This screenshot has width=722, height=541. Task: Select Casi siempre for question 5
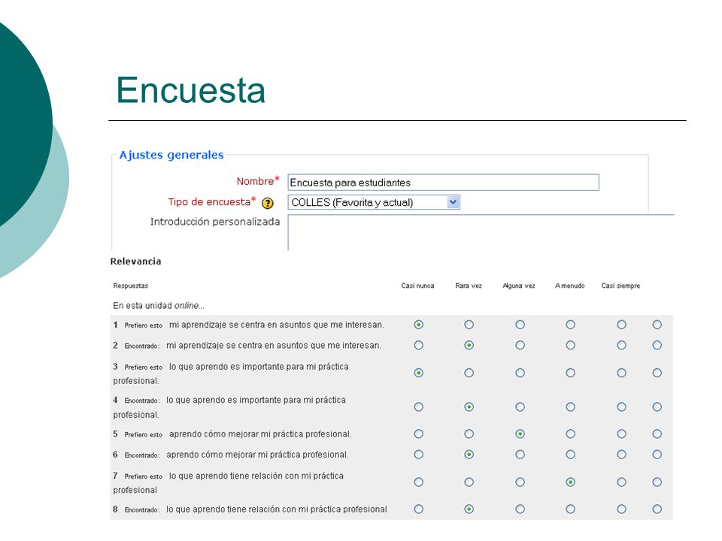point(622,434)
